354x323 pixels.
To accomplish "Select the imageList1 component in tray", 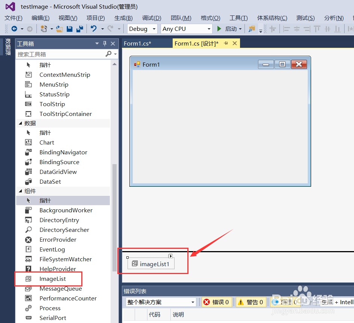I will (x=151, y=264).
